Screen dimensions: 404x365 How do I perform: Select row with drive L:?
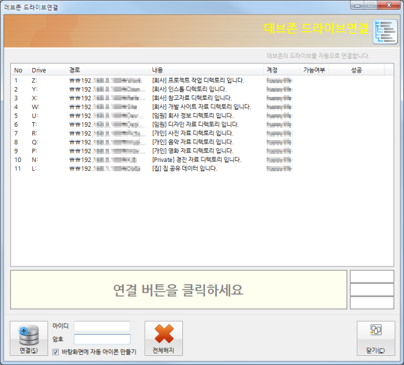point(202,168)
